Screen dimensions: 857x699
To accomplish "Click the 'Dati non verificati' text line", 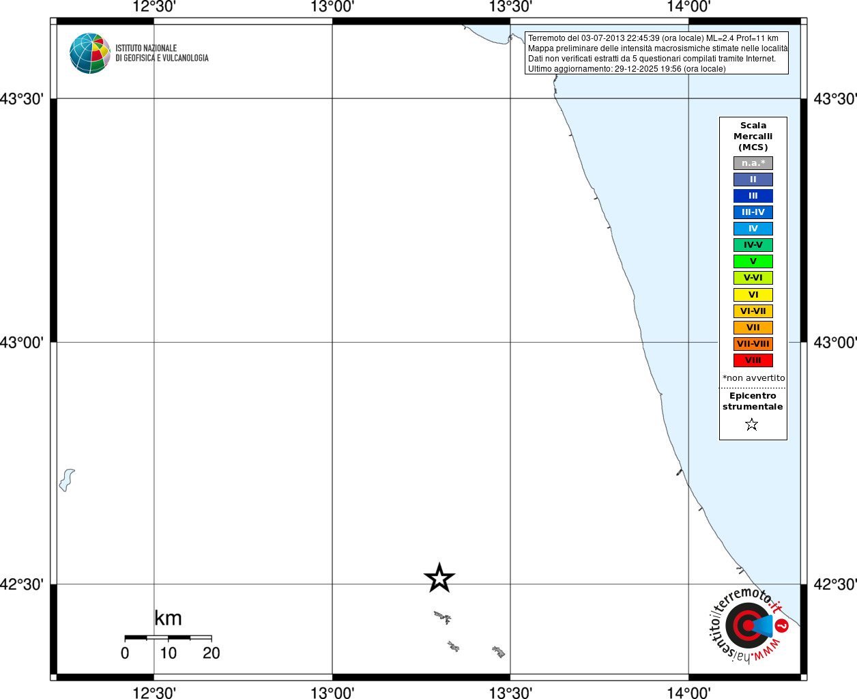I will point(652,59).
